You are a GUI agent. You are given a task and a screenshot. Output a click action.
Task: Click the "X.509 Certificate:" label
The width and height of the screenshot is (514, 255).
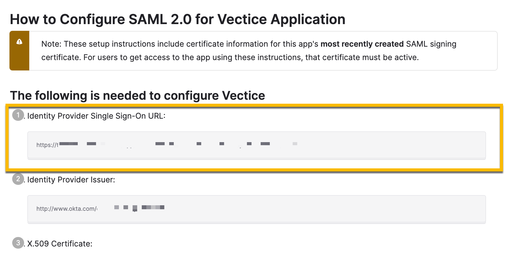60,244
